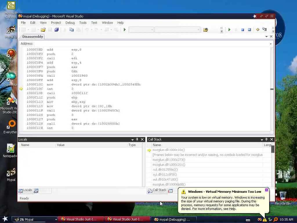The width and height of the screenshot is (297, 223).
Task: Click Name column header in Call Stack
Action: click(x=207, y=145)
